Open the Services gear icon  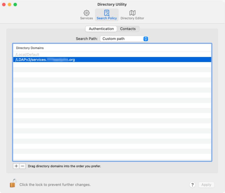(86, 13)
